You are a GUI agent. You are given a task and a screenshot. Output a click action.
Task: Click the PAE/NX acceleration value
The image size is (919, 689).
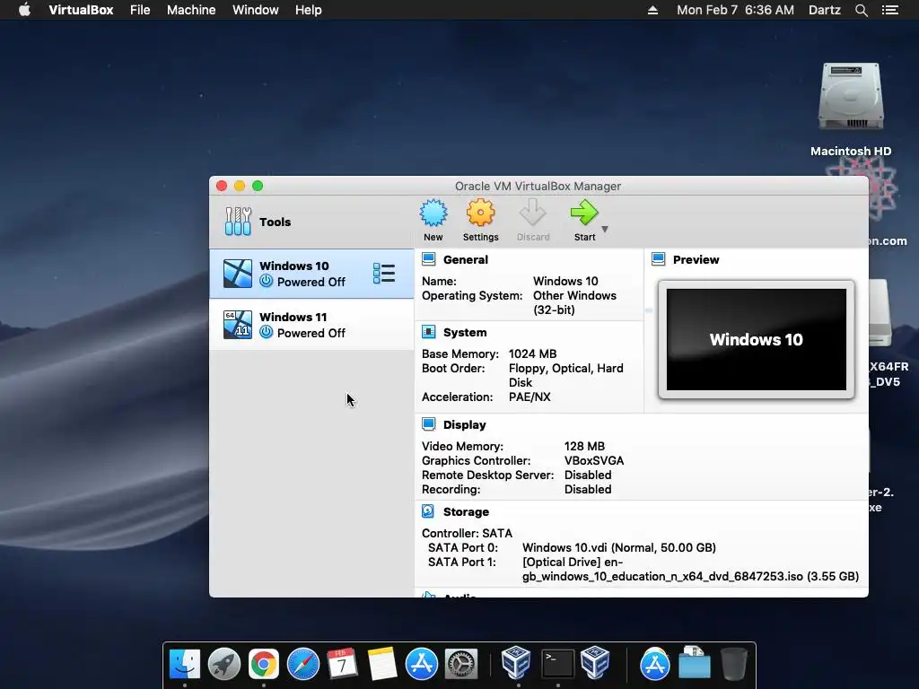coord(530,397)
